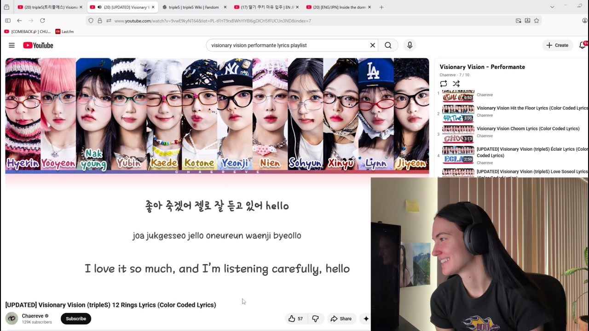
Task: Select the [UPDATED] Visionary Vision tab
Action: 122,7
